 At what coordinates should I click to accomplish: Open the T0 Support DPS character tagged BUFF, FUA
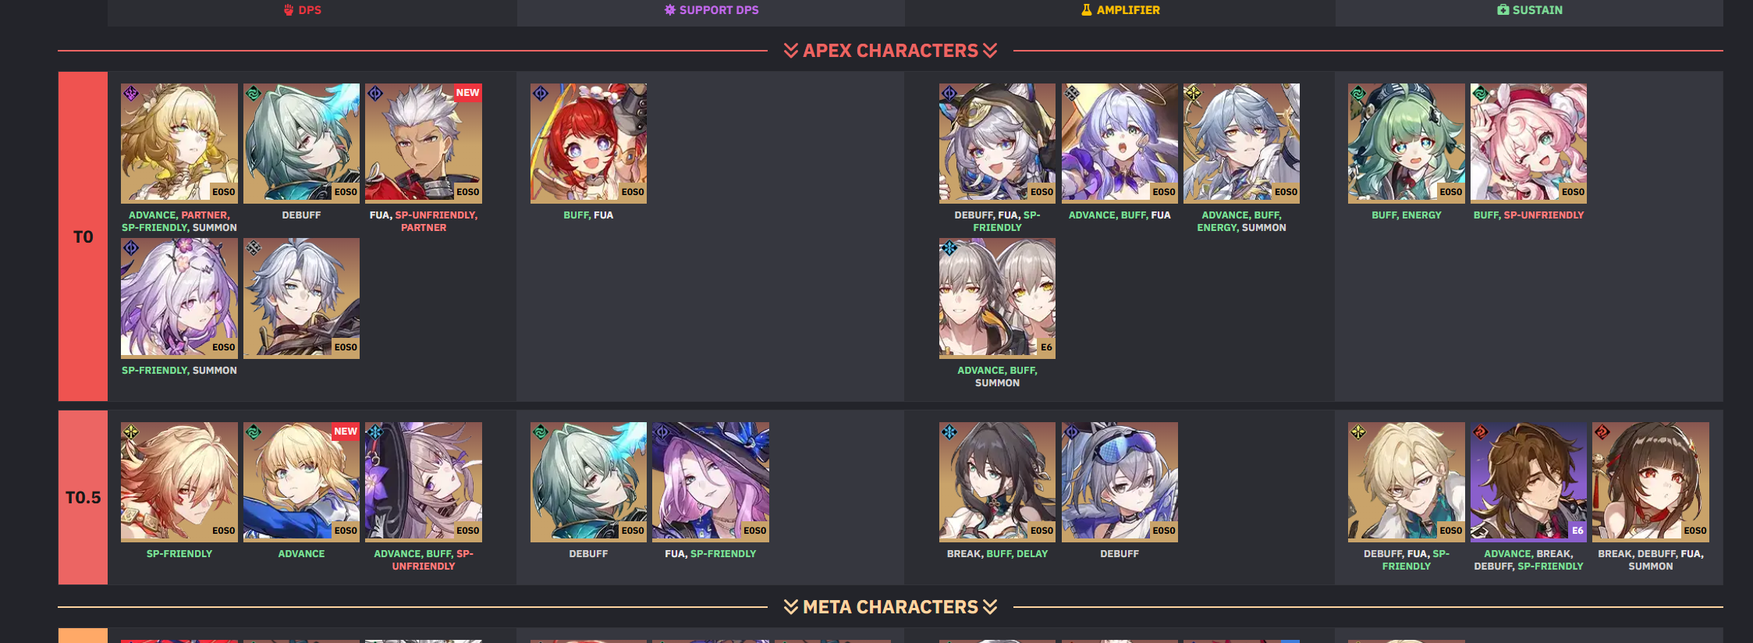click(x=588, y=144)
